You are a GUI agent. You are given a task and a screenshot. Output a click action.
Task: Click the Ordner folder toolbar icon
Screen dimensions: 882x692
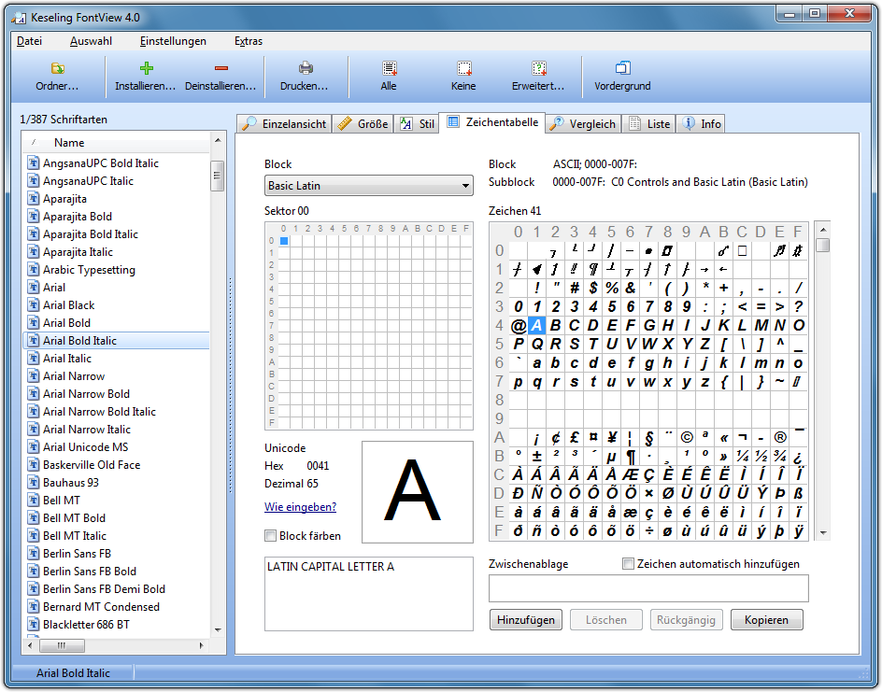57,68
